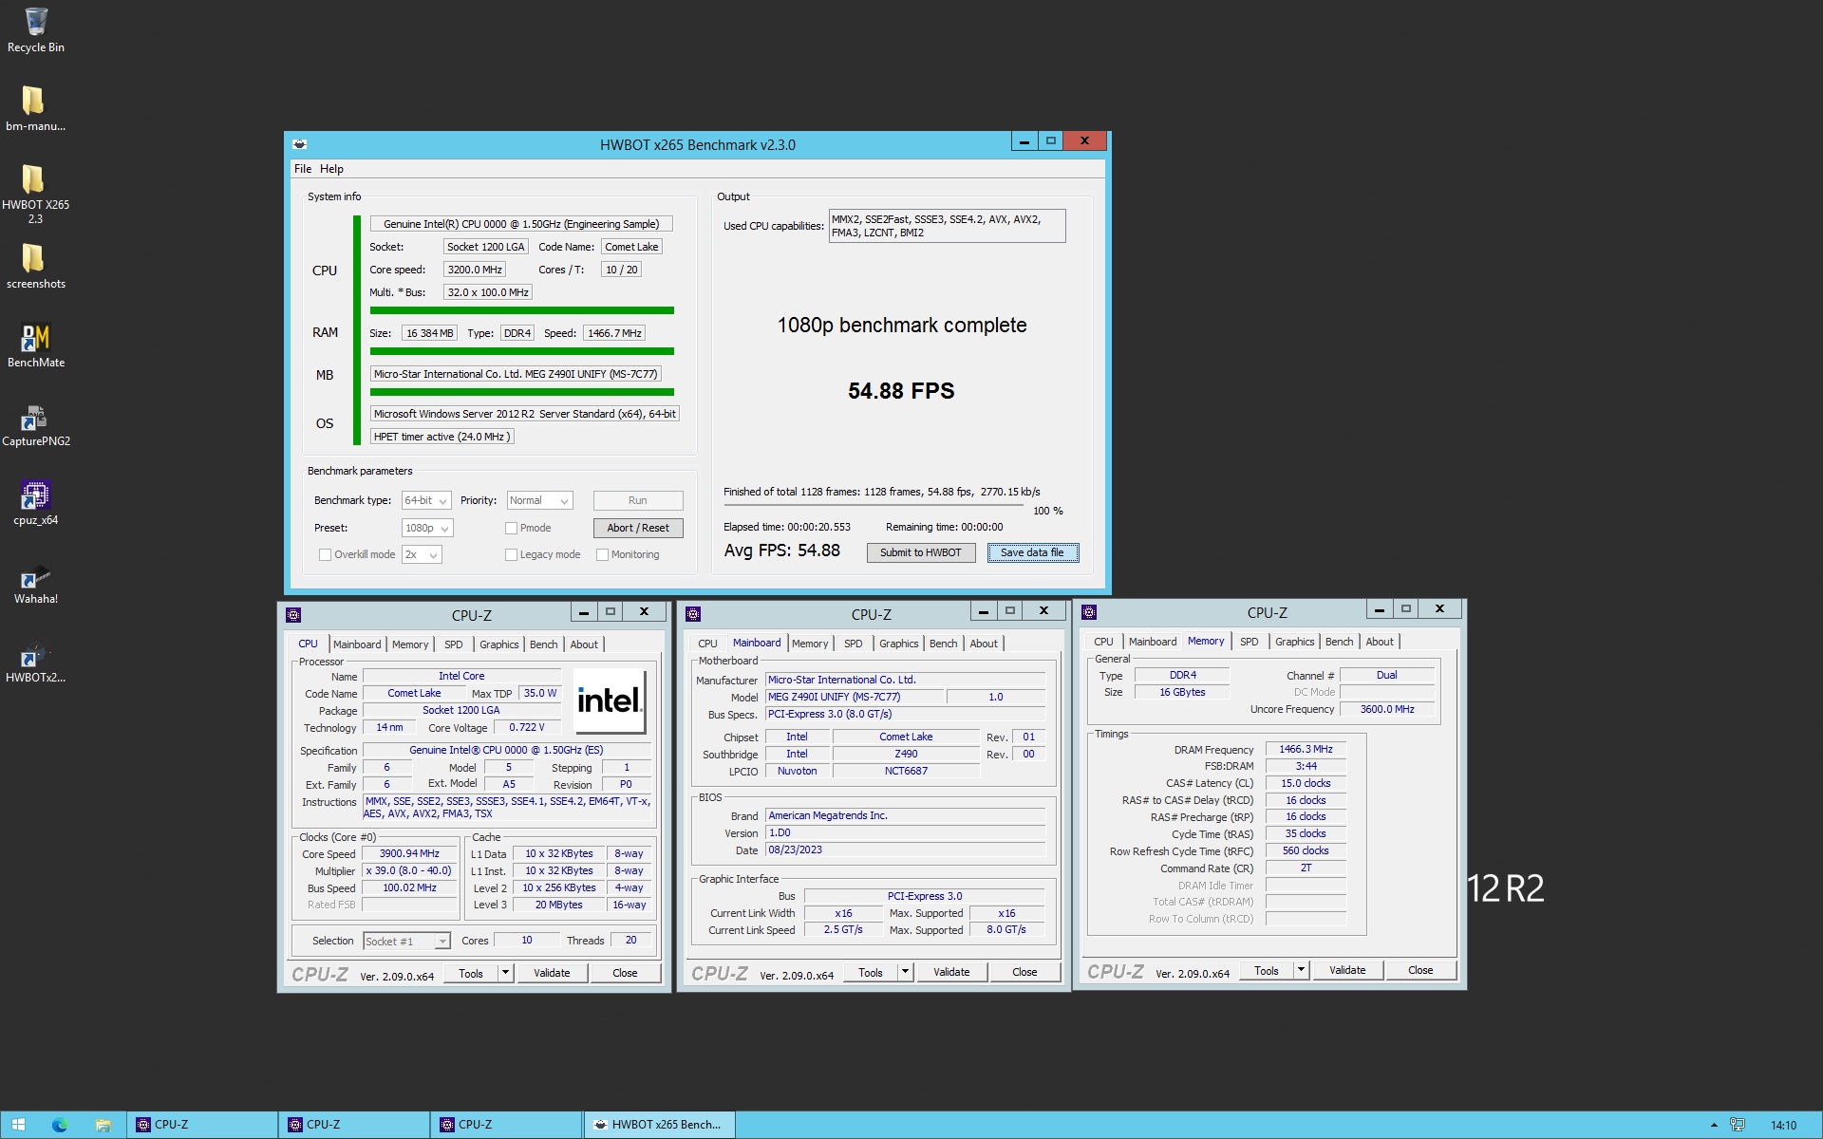Open the Wahaha! desktop shortcut

point(35,582)
